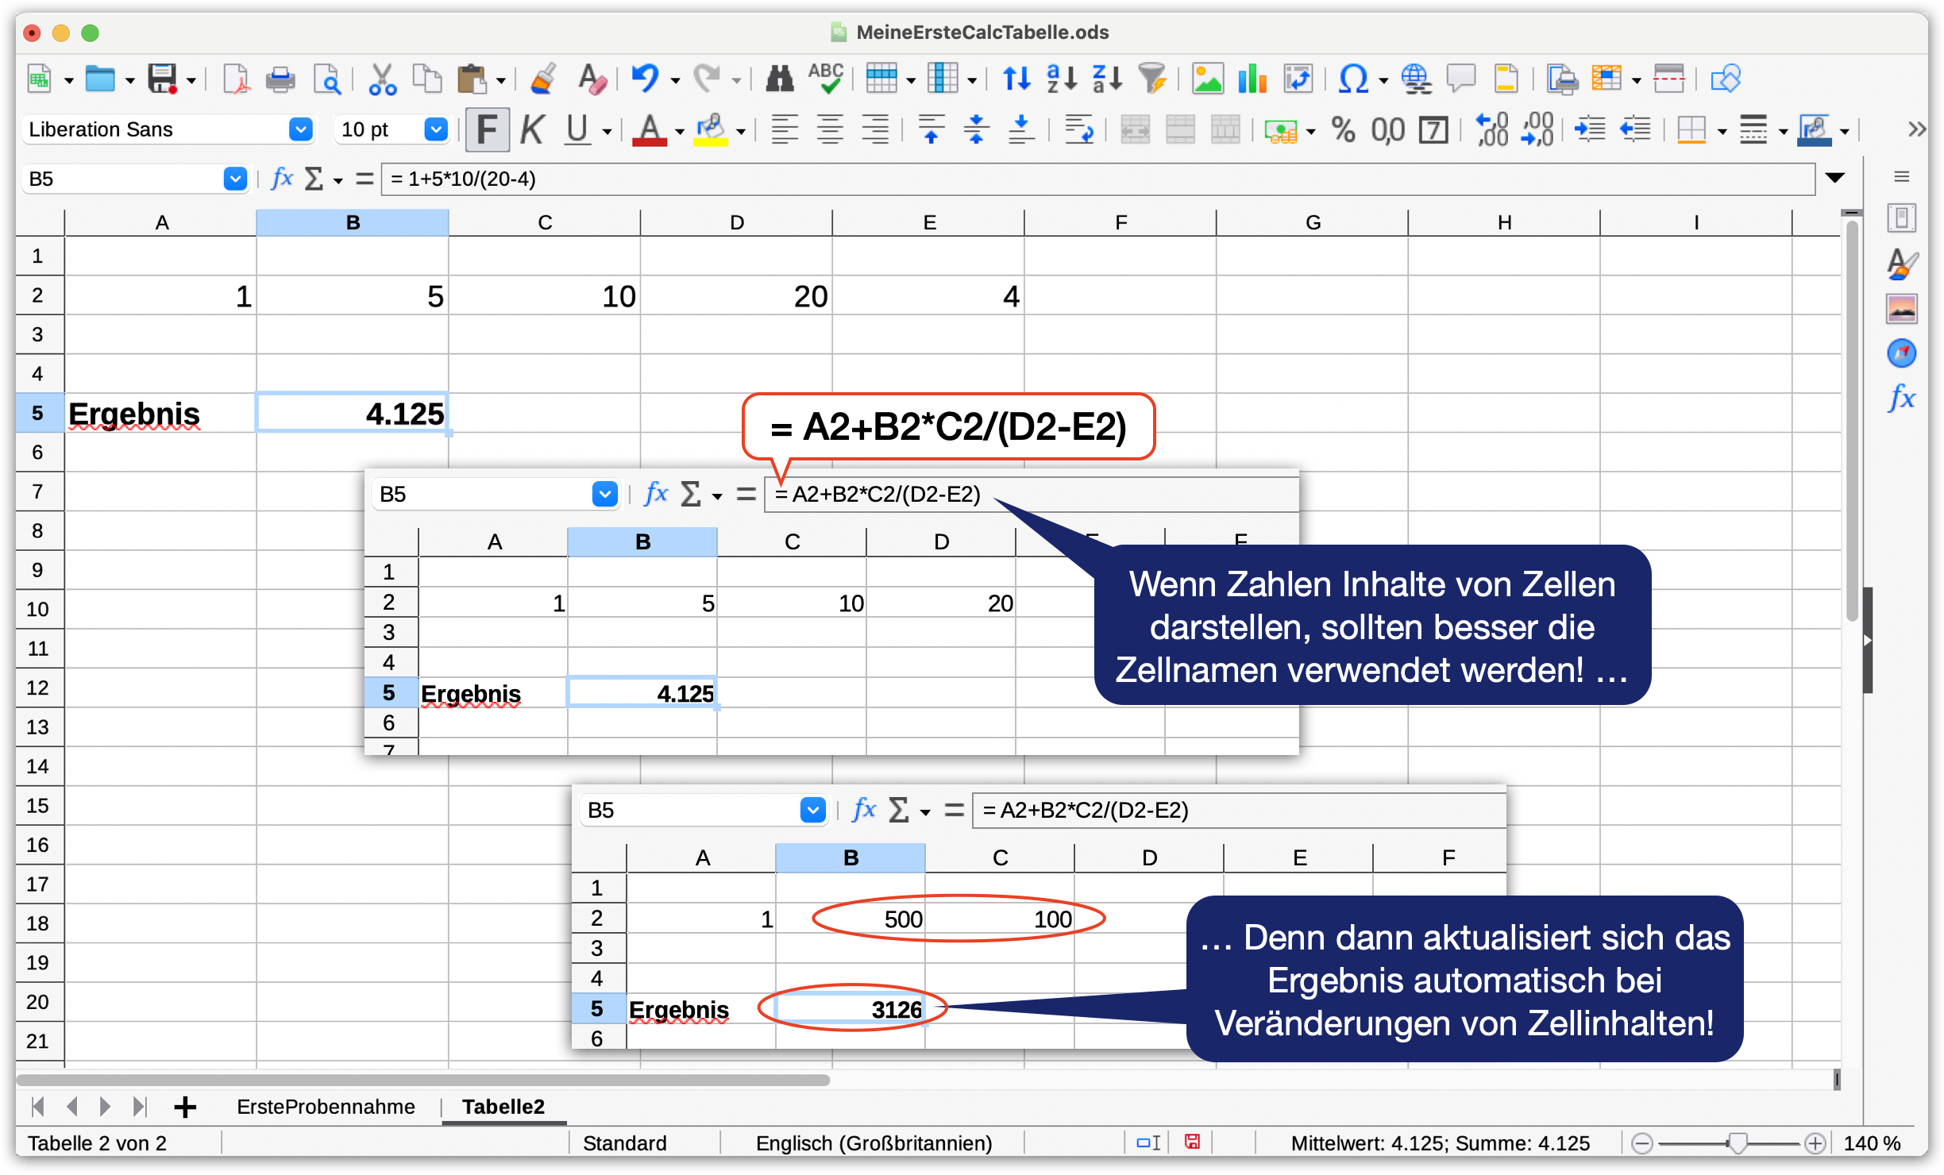Viewport: 1944px width, 1175px height.
Task: Click the zoom slider handle
Action: pos(1738,1143)
